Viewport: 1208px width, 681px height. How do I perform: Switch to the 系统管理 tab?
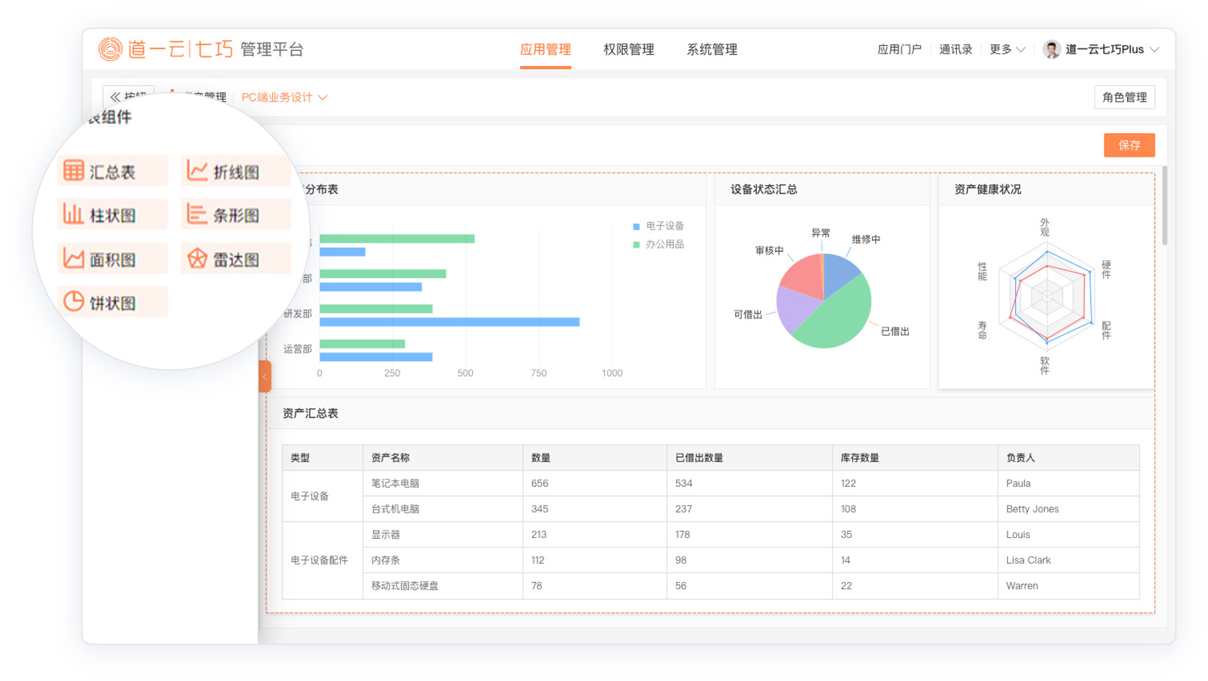click(x=712, y=50)
